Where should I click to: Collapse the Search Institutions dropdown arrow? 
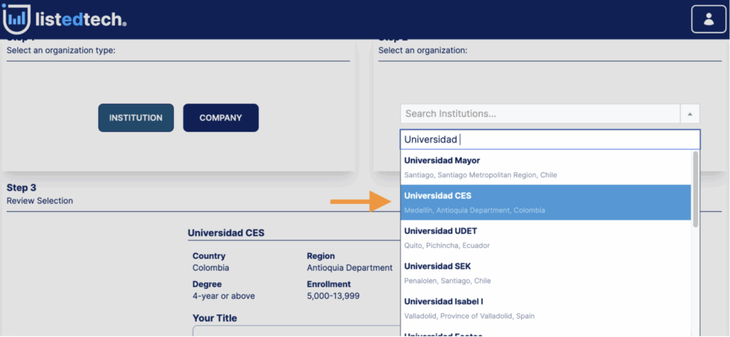(690, 114)
